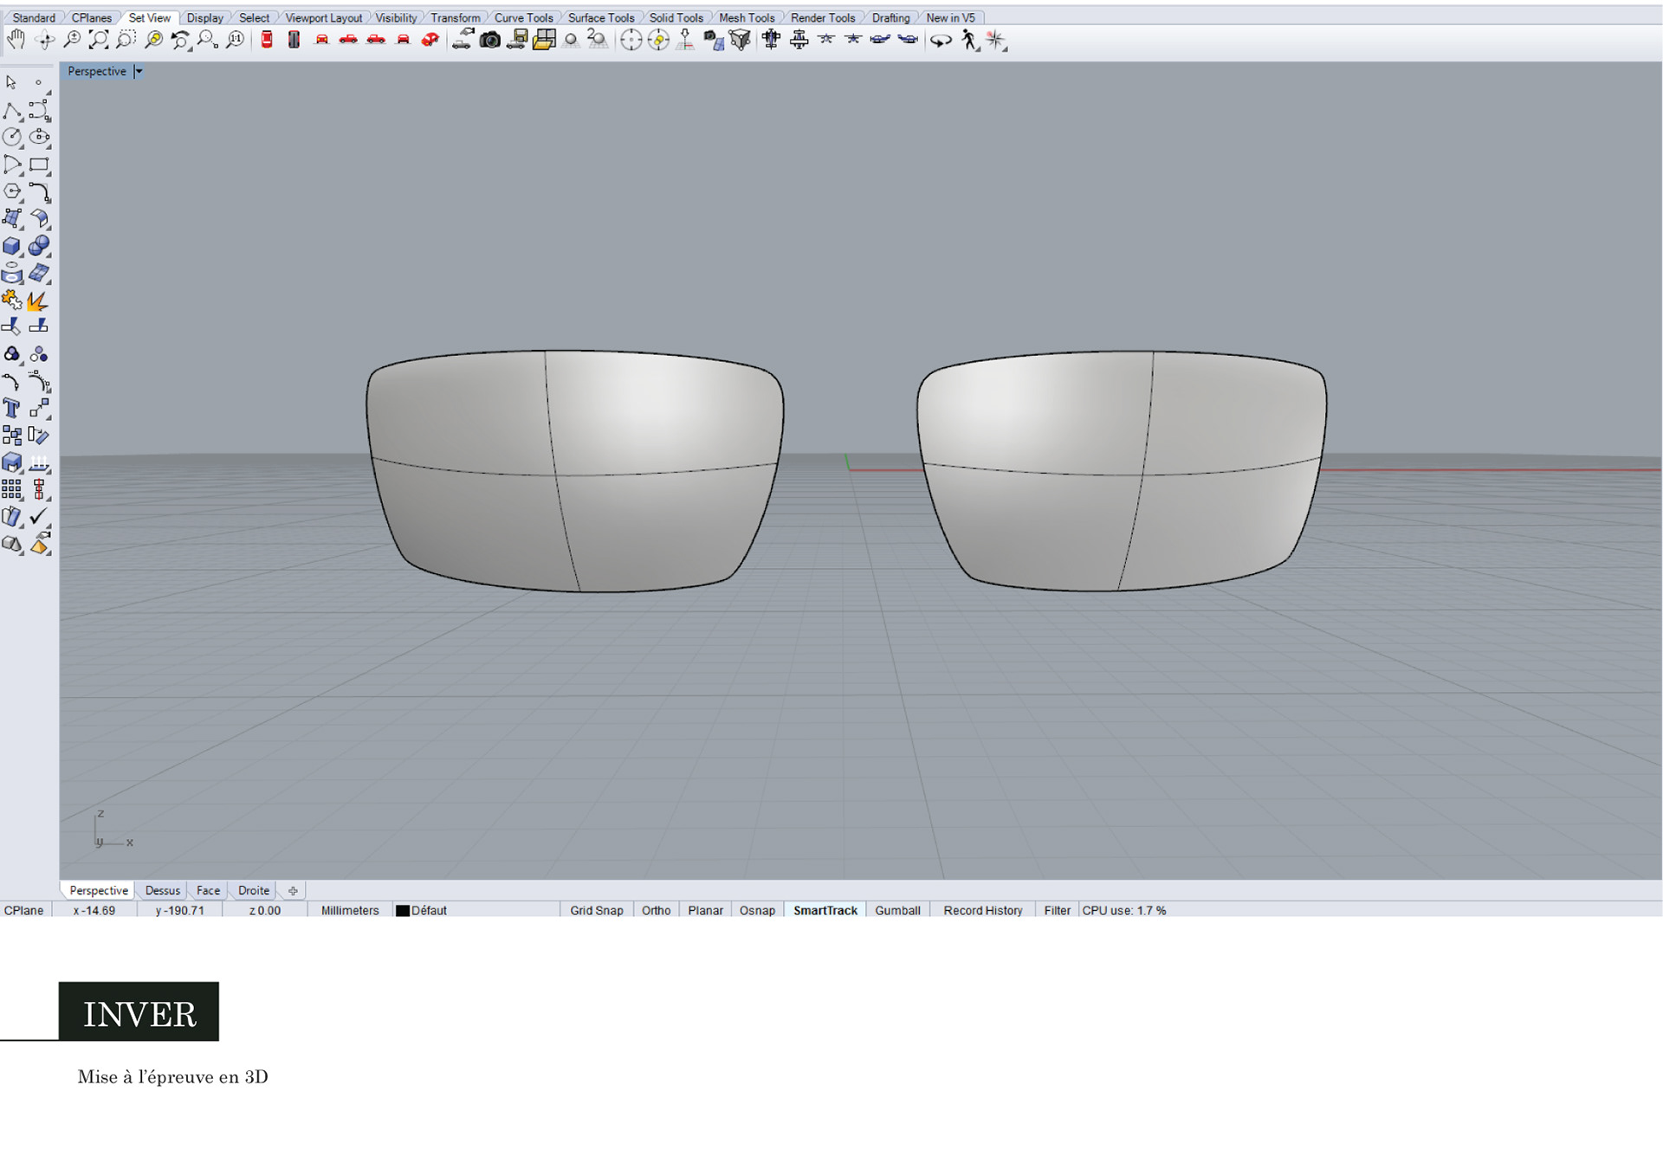Click the Explode tool icon
1663x1175 pixels.
click(38, 300)
